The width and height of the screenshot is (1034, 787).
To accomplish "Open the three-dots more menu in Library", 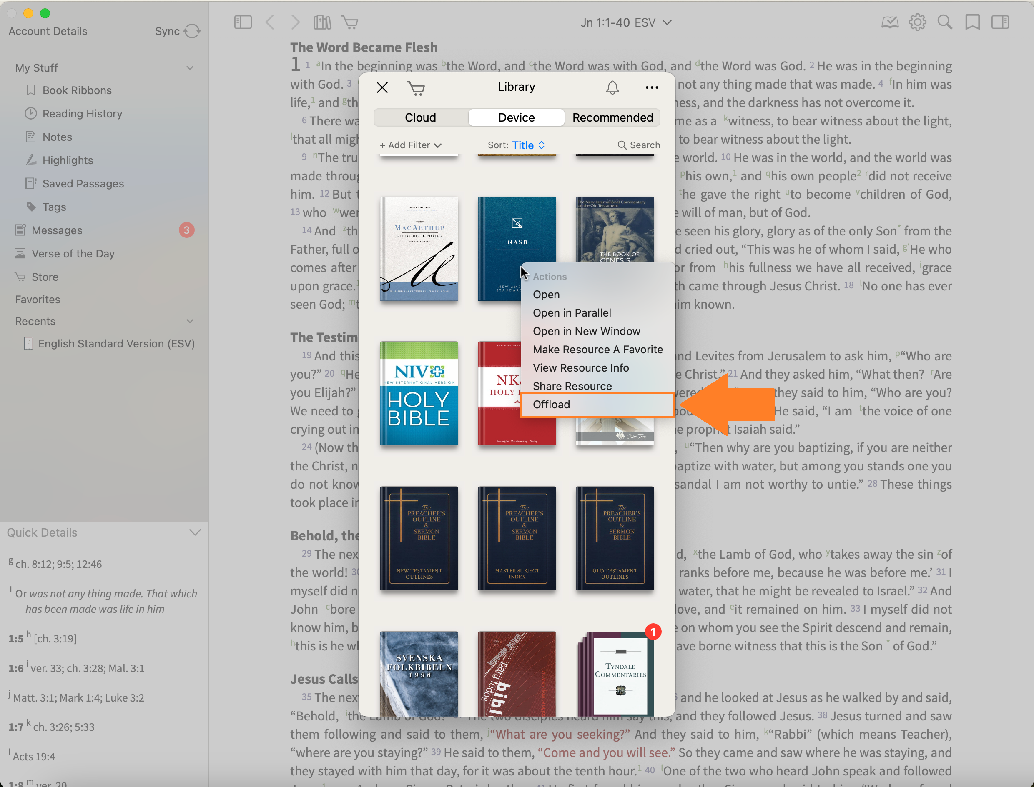I will coord(652,87).
